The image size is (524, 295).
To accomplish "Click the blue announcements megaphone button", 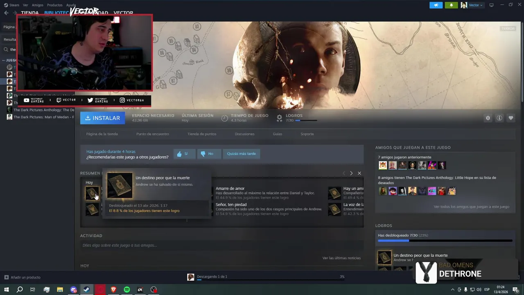I will click(436, 5).
